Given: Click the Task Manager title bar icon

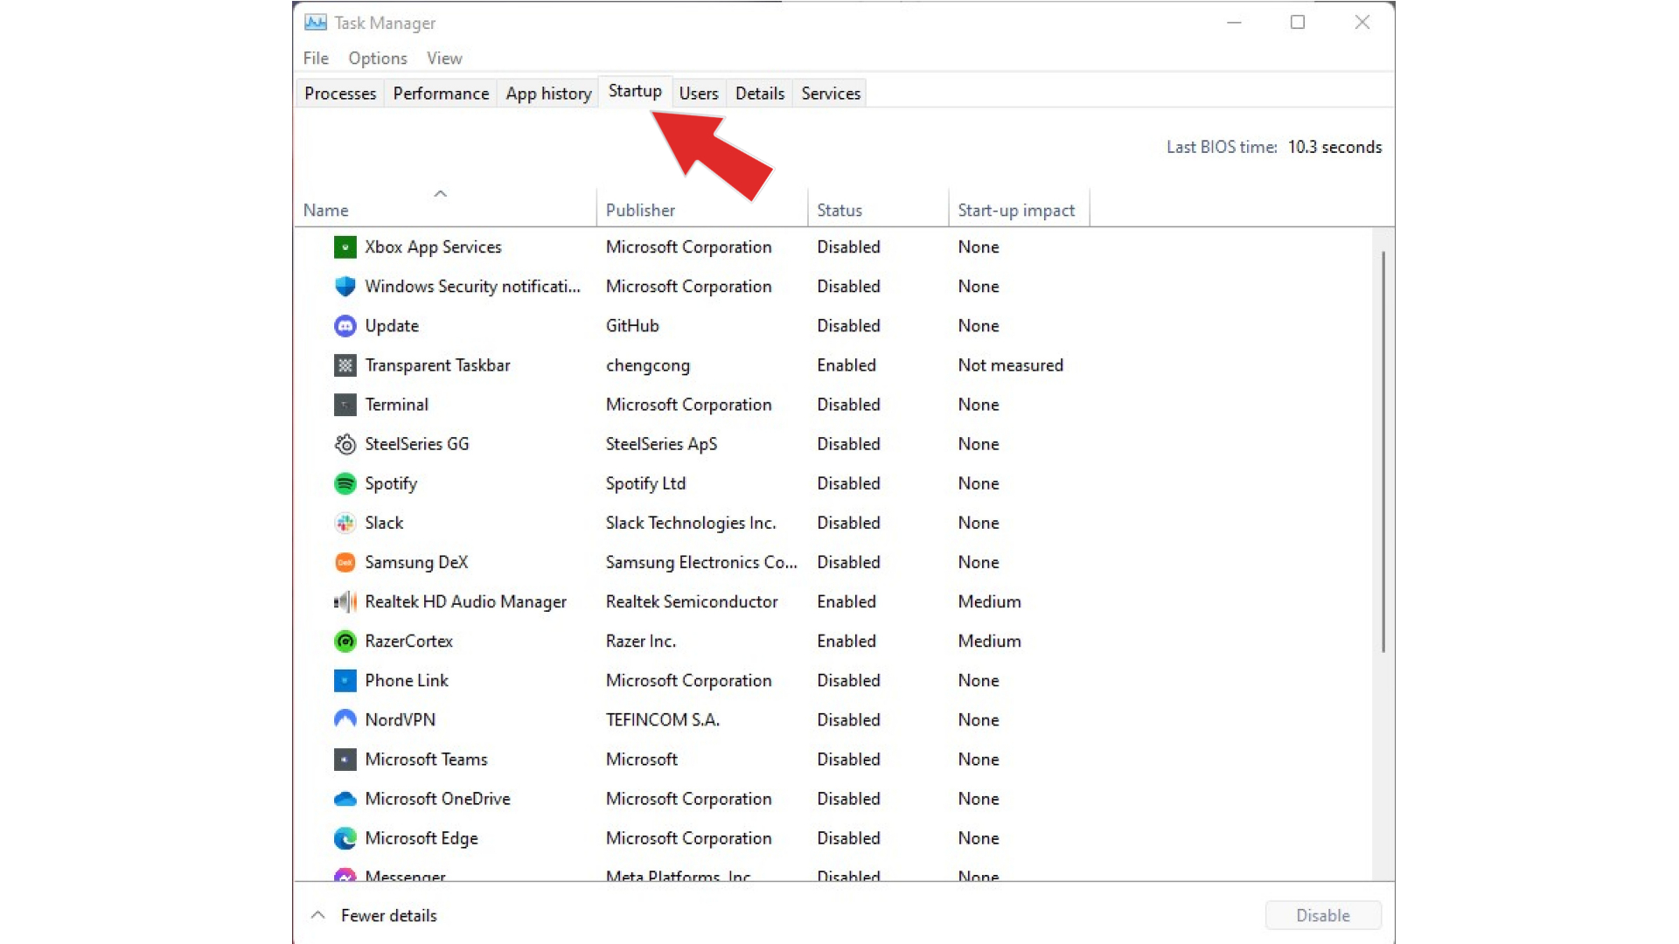Looking at the screenshot, I should (x=316, y=23).
